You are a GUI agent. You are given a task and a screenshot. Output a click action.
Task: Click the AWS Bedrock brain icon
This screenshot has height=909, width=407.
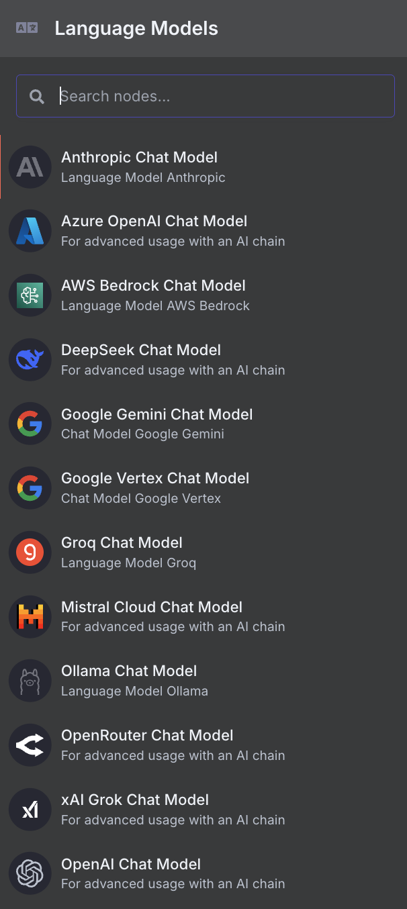(30, 295)
